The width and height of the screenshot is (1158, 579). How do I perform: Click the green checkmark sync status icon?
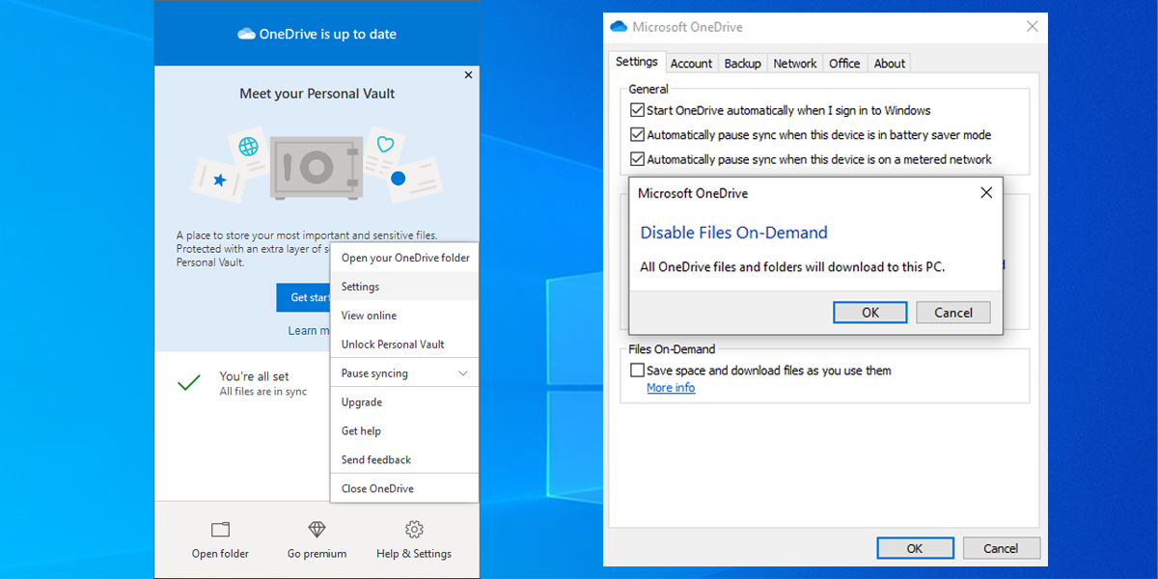click(x=189, y=383)
